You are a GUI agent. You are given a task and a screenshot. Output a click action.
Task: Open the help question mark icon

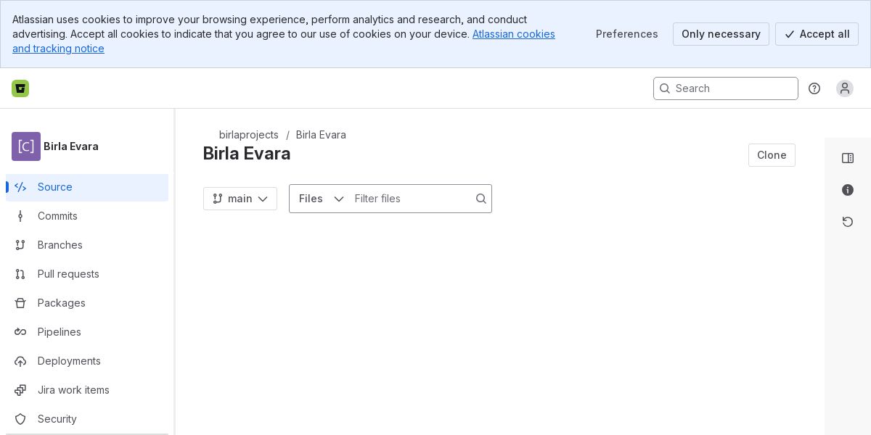[x=814, y=88]
